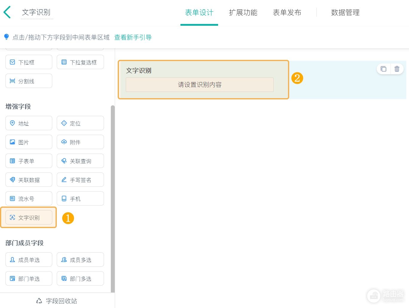
Task: Open the 查看新手引导 link
Action: point(133,37)
